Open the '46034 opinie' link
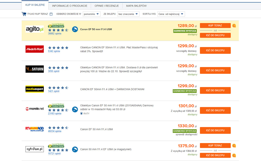 pyautogui.click(x=55, y=131)
